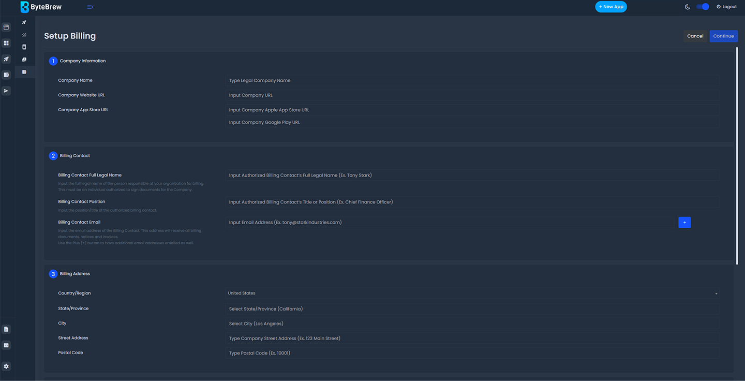
Task: Open the settings gear icon
Action: pyautogui.click(x=7, y=366)
